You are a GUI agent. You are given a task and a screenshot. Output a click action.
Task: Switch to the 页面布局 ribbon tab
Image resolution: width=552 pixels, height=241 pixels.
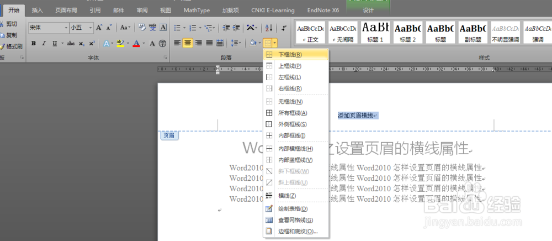tap(66, 10)
